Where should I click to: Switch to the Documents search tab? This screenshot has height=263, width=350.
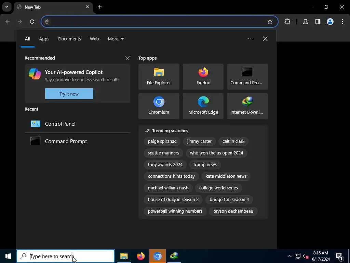coord(69,39)
